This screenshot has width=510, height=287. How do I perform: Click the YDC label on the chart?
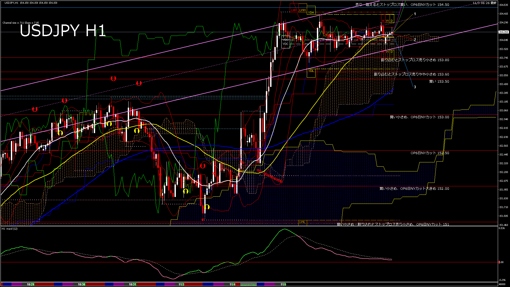click(286, 44)
